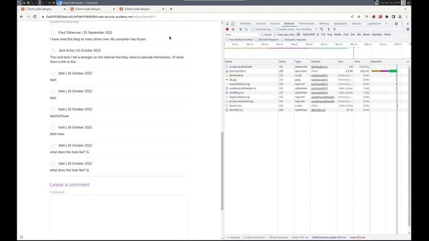The width and height of the screenshot is (429, 241).
Task: Filter requests by Img type
Action: tap(330, 35)
